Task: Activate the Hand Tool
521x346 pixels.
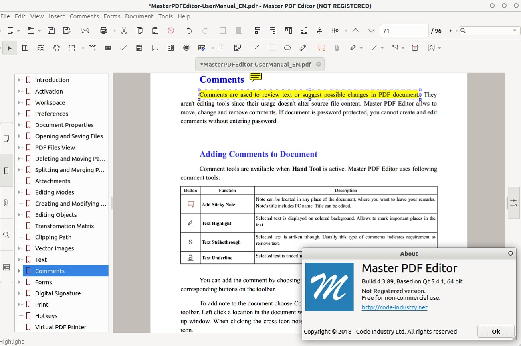Action: click(x=57, y=48)
